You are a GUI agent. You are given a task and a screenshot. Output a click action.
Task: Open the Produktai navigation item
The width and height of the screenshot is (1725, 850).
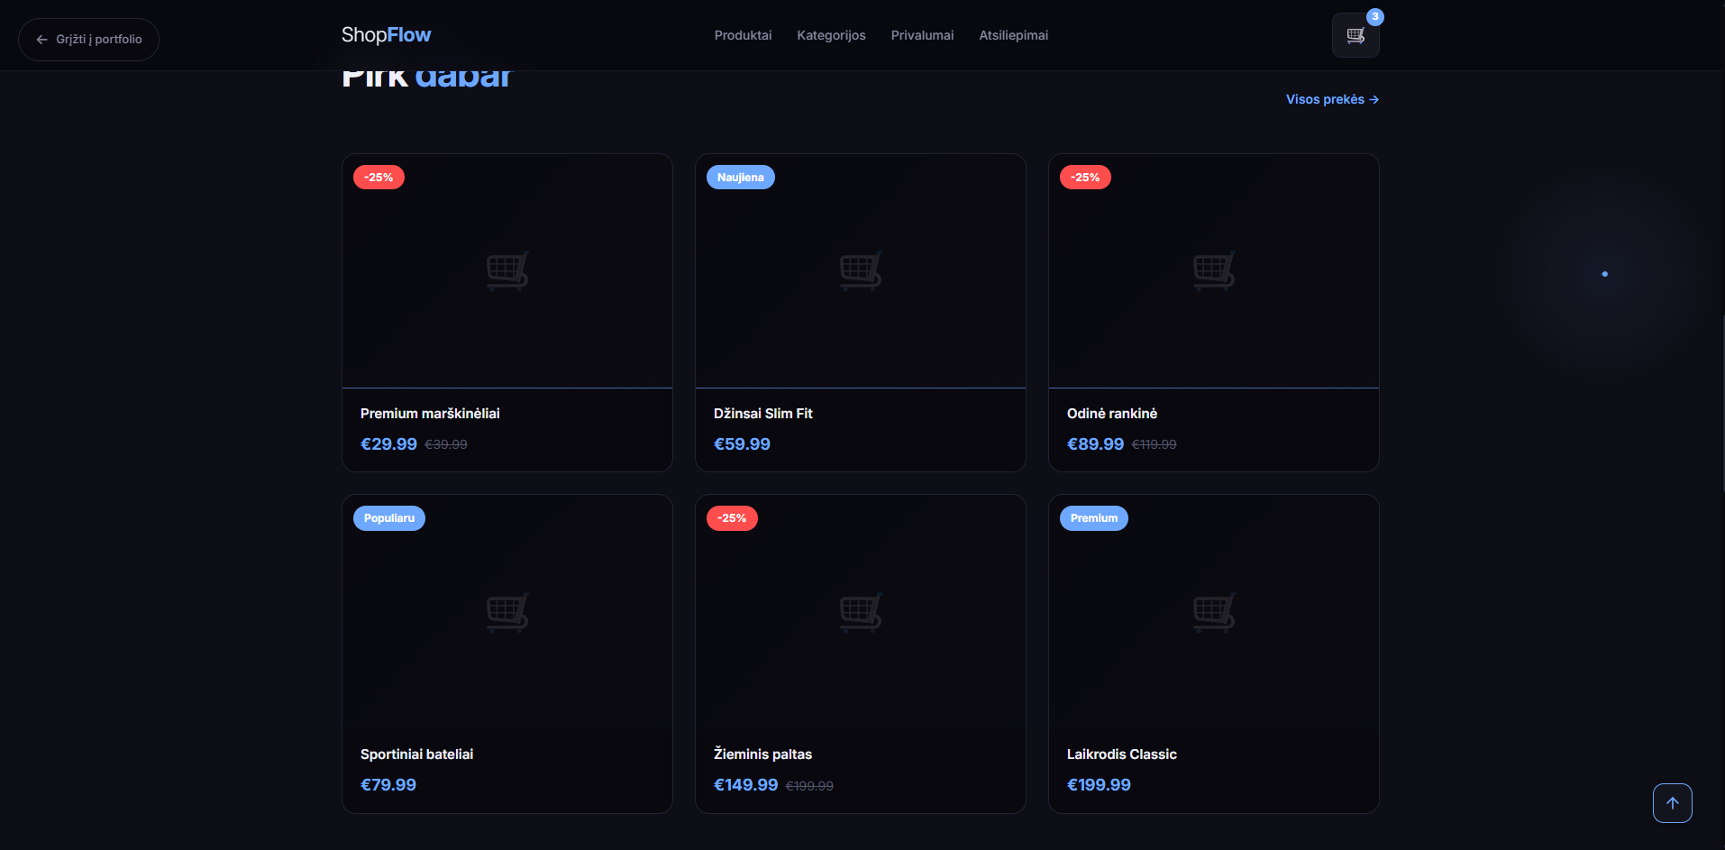click(742, 35)
